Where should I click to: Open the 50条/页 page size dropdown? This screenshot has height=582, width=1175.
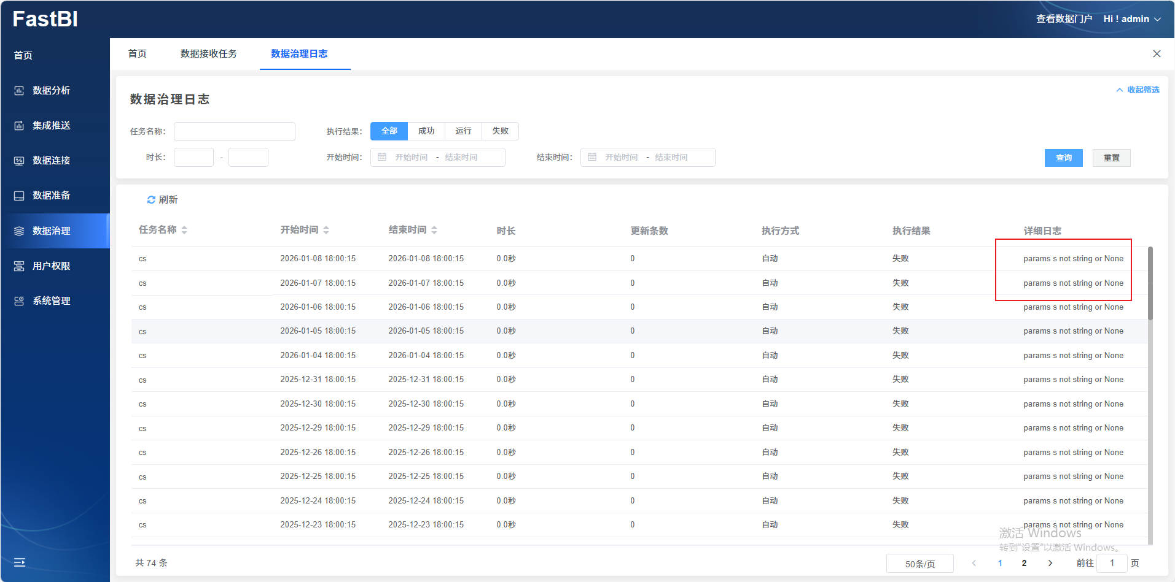coord(919,564)
